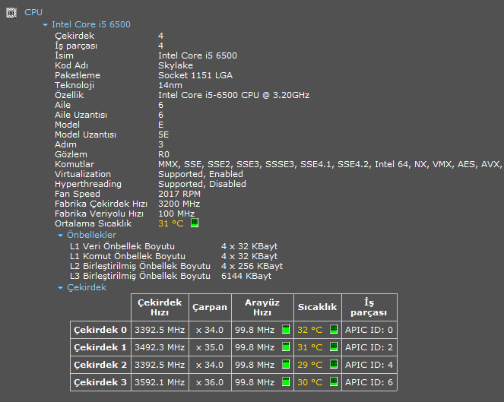The height and width of the screenshot is (402, 504).
Task: Collapse the Çekirdek section arrow above the table
Action: (x=61, y=288)
